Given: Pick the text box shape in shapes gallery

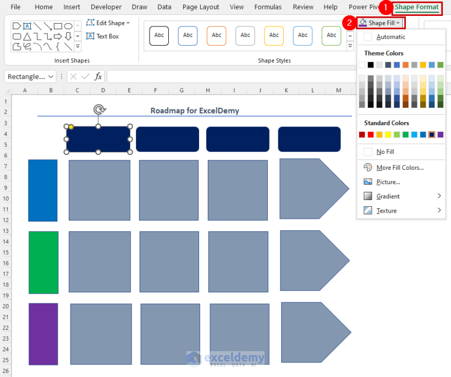Looking at the screenshot, I should [x=27, y=26].
